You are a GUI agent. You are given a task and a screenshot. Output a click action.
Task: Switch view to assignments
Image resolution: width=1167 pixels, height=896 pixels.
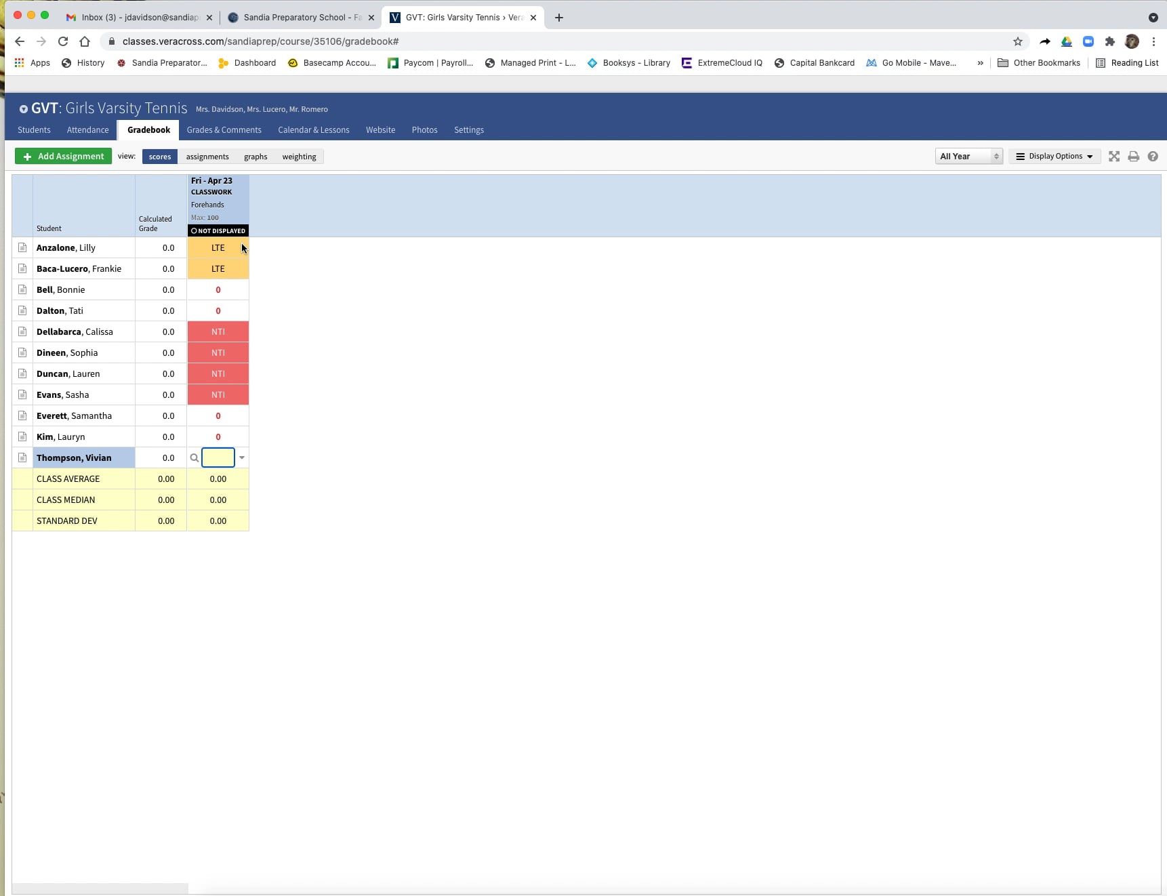(x=207, y=157)
